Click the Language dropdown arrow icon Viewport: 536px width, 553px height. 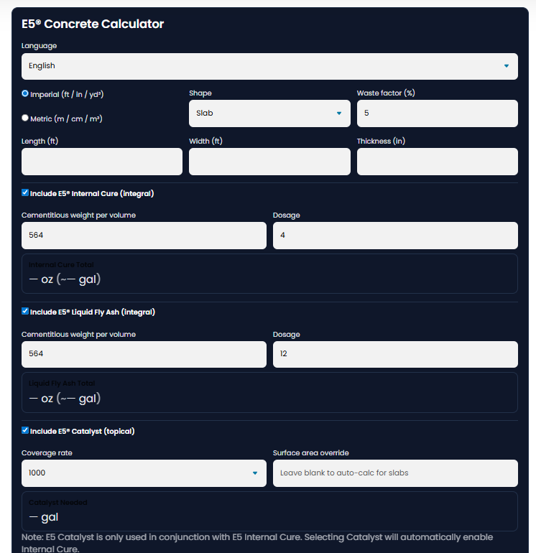507,66
